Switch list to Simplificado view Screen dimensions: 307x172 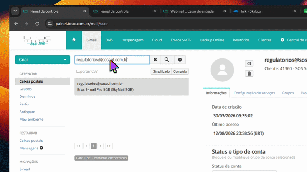click(161, 71)
